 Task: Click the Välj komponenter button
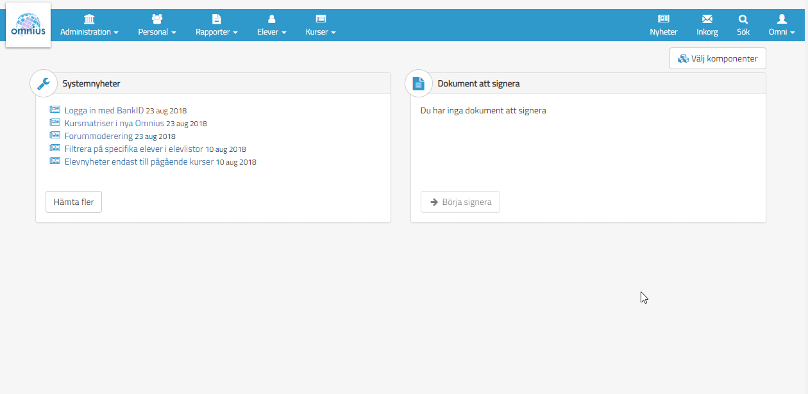[718, 58]
